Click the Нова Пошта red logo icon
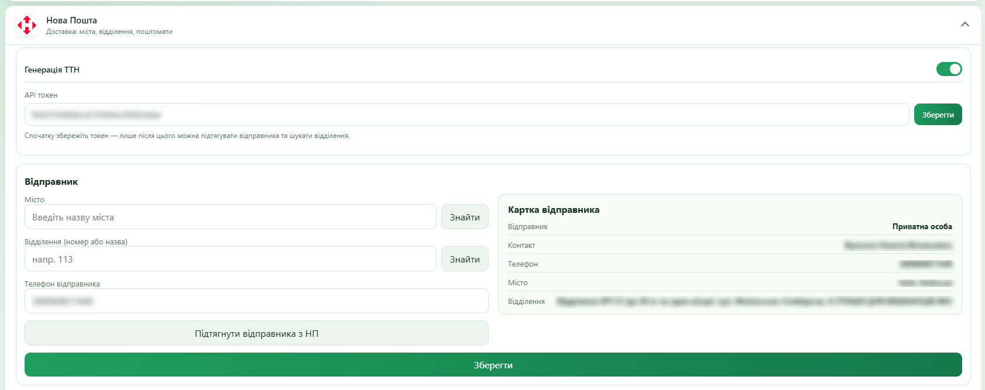The height and width of the screenshot is (390, 985). tap(27, 25)
